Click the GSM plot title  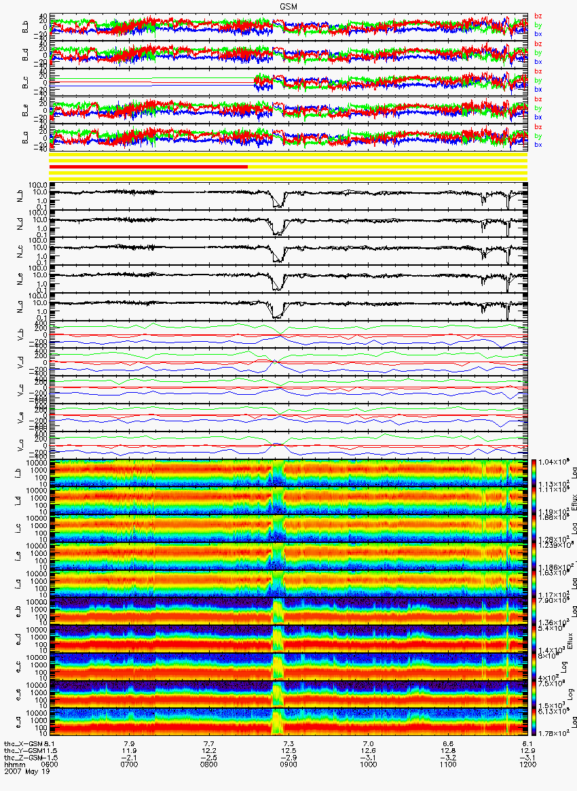coord(288,7)
